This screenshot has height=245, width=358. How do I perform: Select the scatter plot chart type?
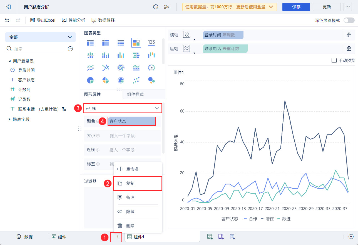[136, 80]
